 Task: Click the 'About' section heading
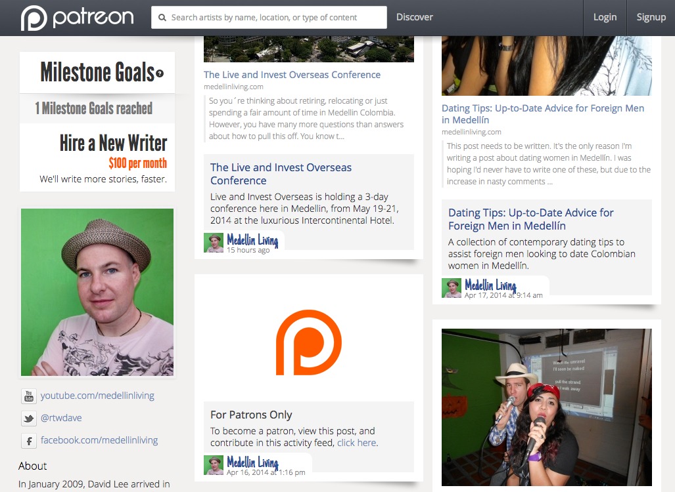pyautogui.click(x=33, y=466)
